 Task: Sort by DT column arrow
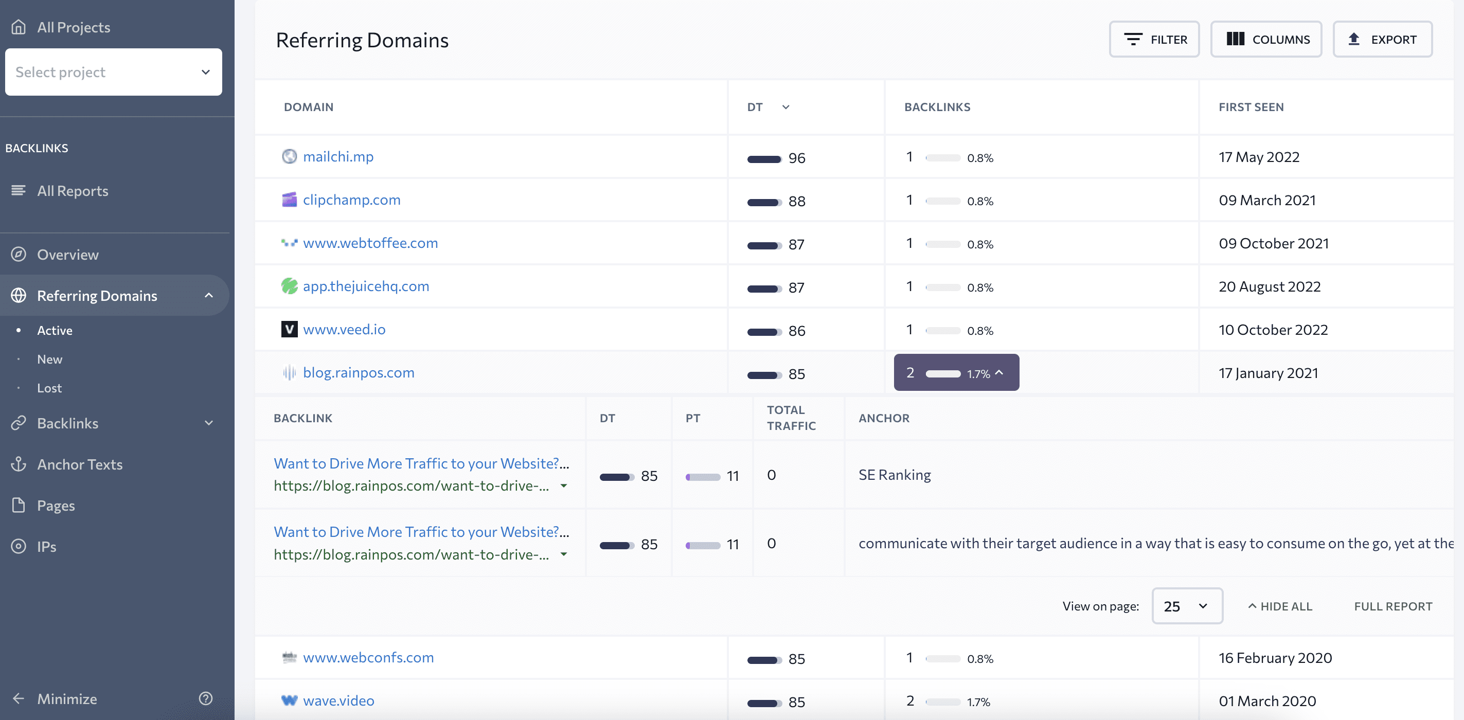point(785,107)
